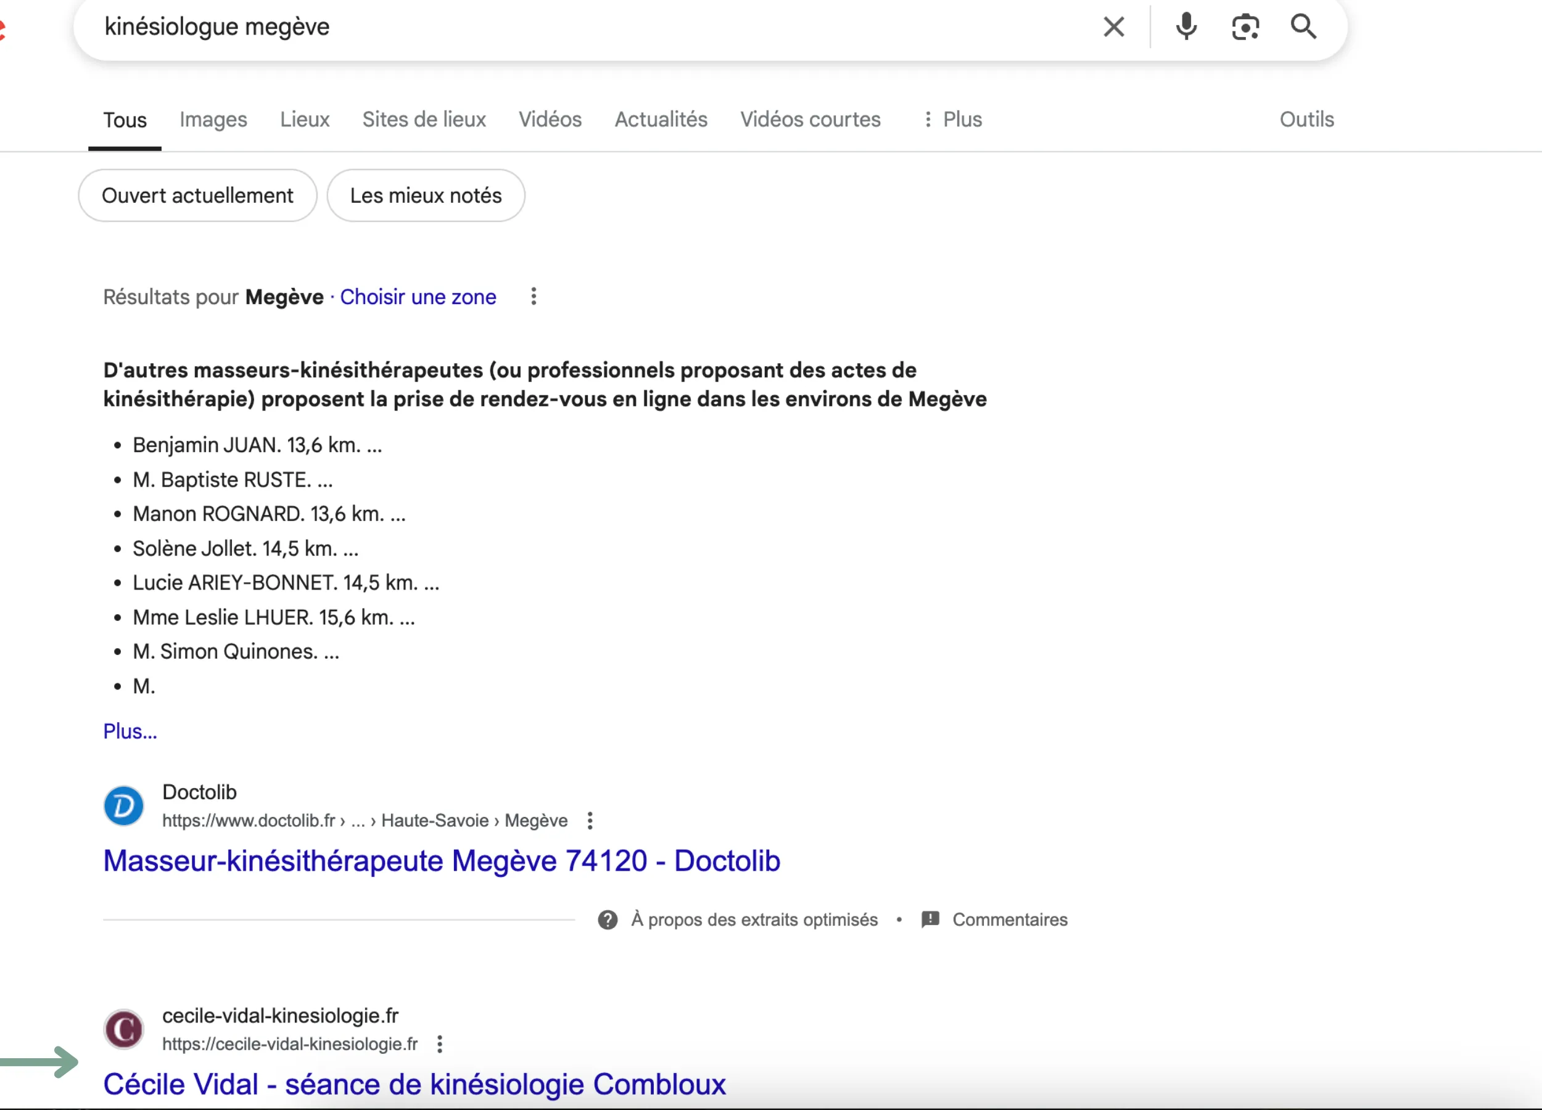The image size is (1542, 1110).
Task: Open Google Lens image search
Action: (x=1245, y=27)
